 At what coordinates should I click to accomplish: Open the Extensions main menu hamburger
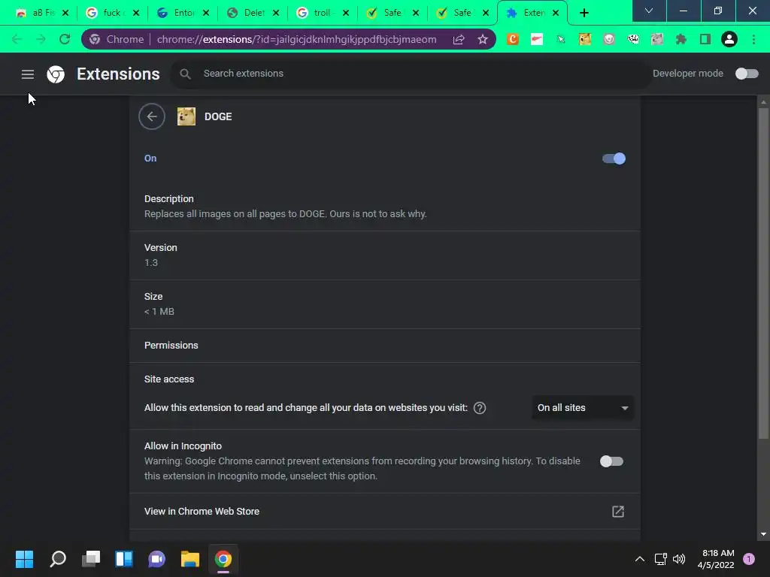[28, 74]
